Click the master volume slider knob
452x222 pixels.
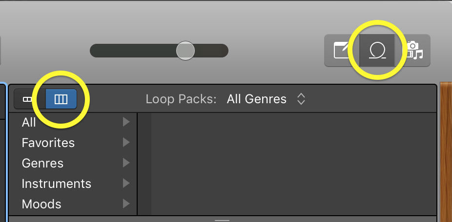coord(185,51)
